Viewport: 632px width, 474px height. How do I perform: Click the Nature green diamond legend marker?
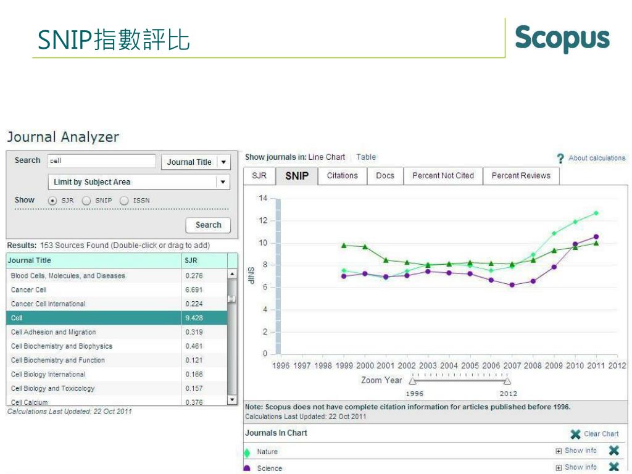click(247, 452)
